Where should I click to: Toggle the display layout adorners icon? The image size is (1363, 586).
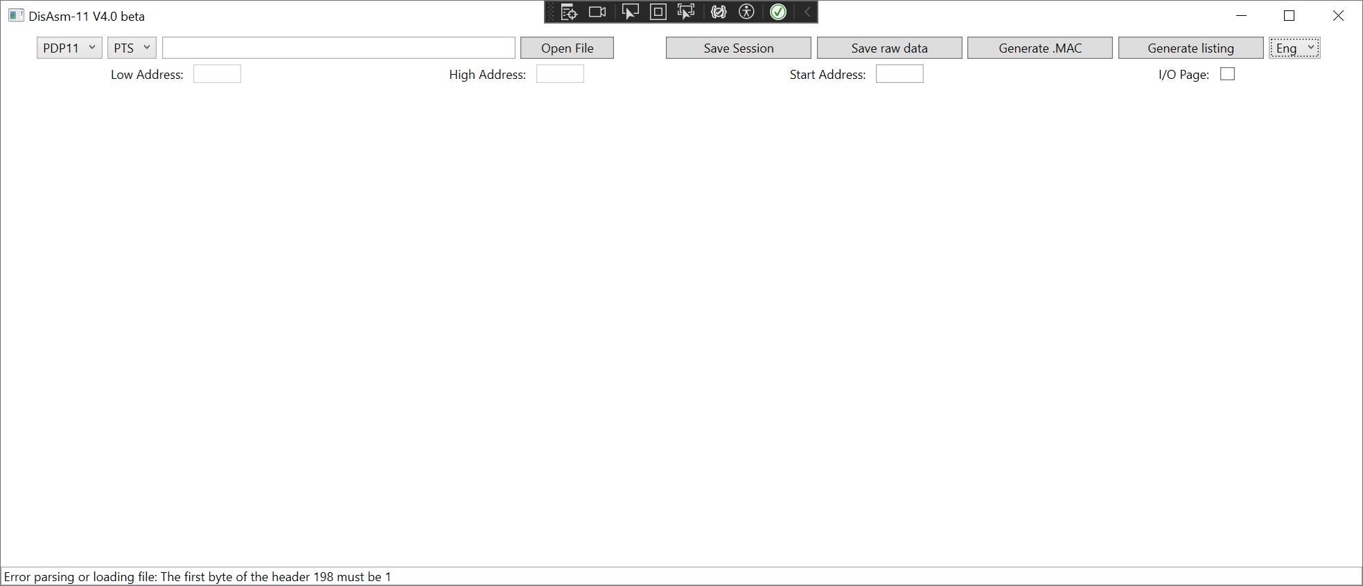click(658, 12)
